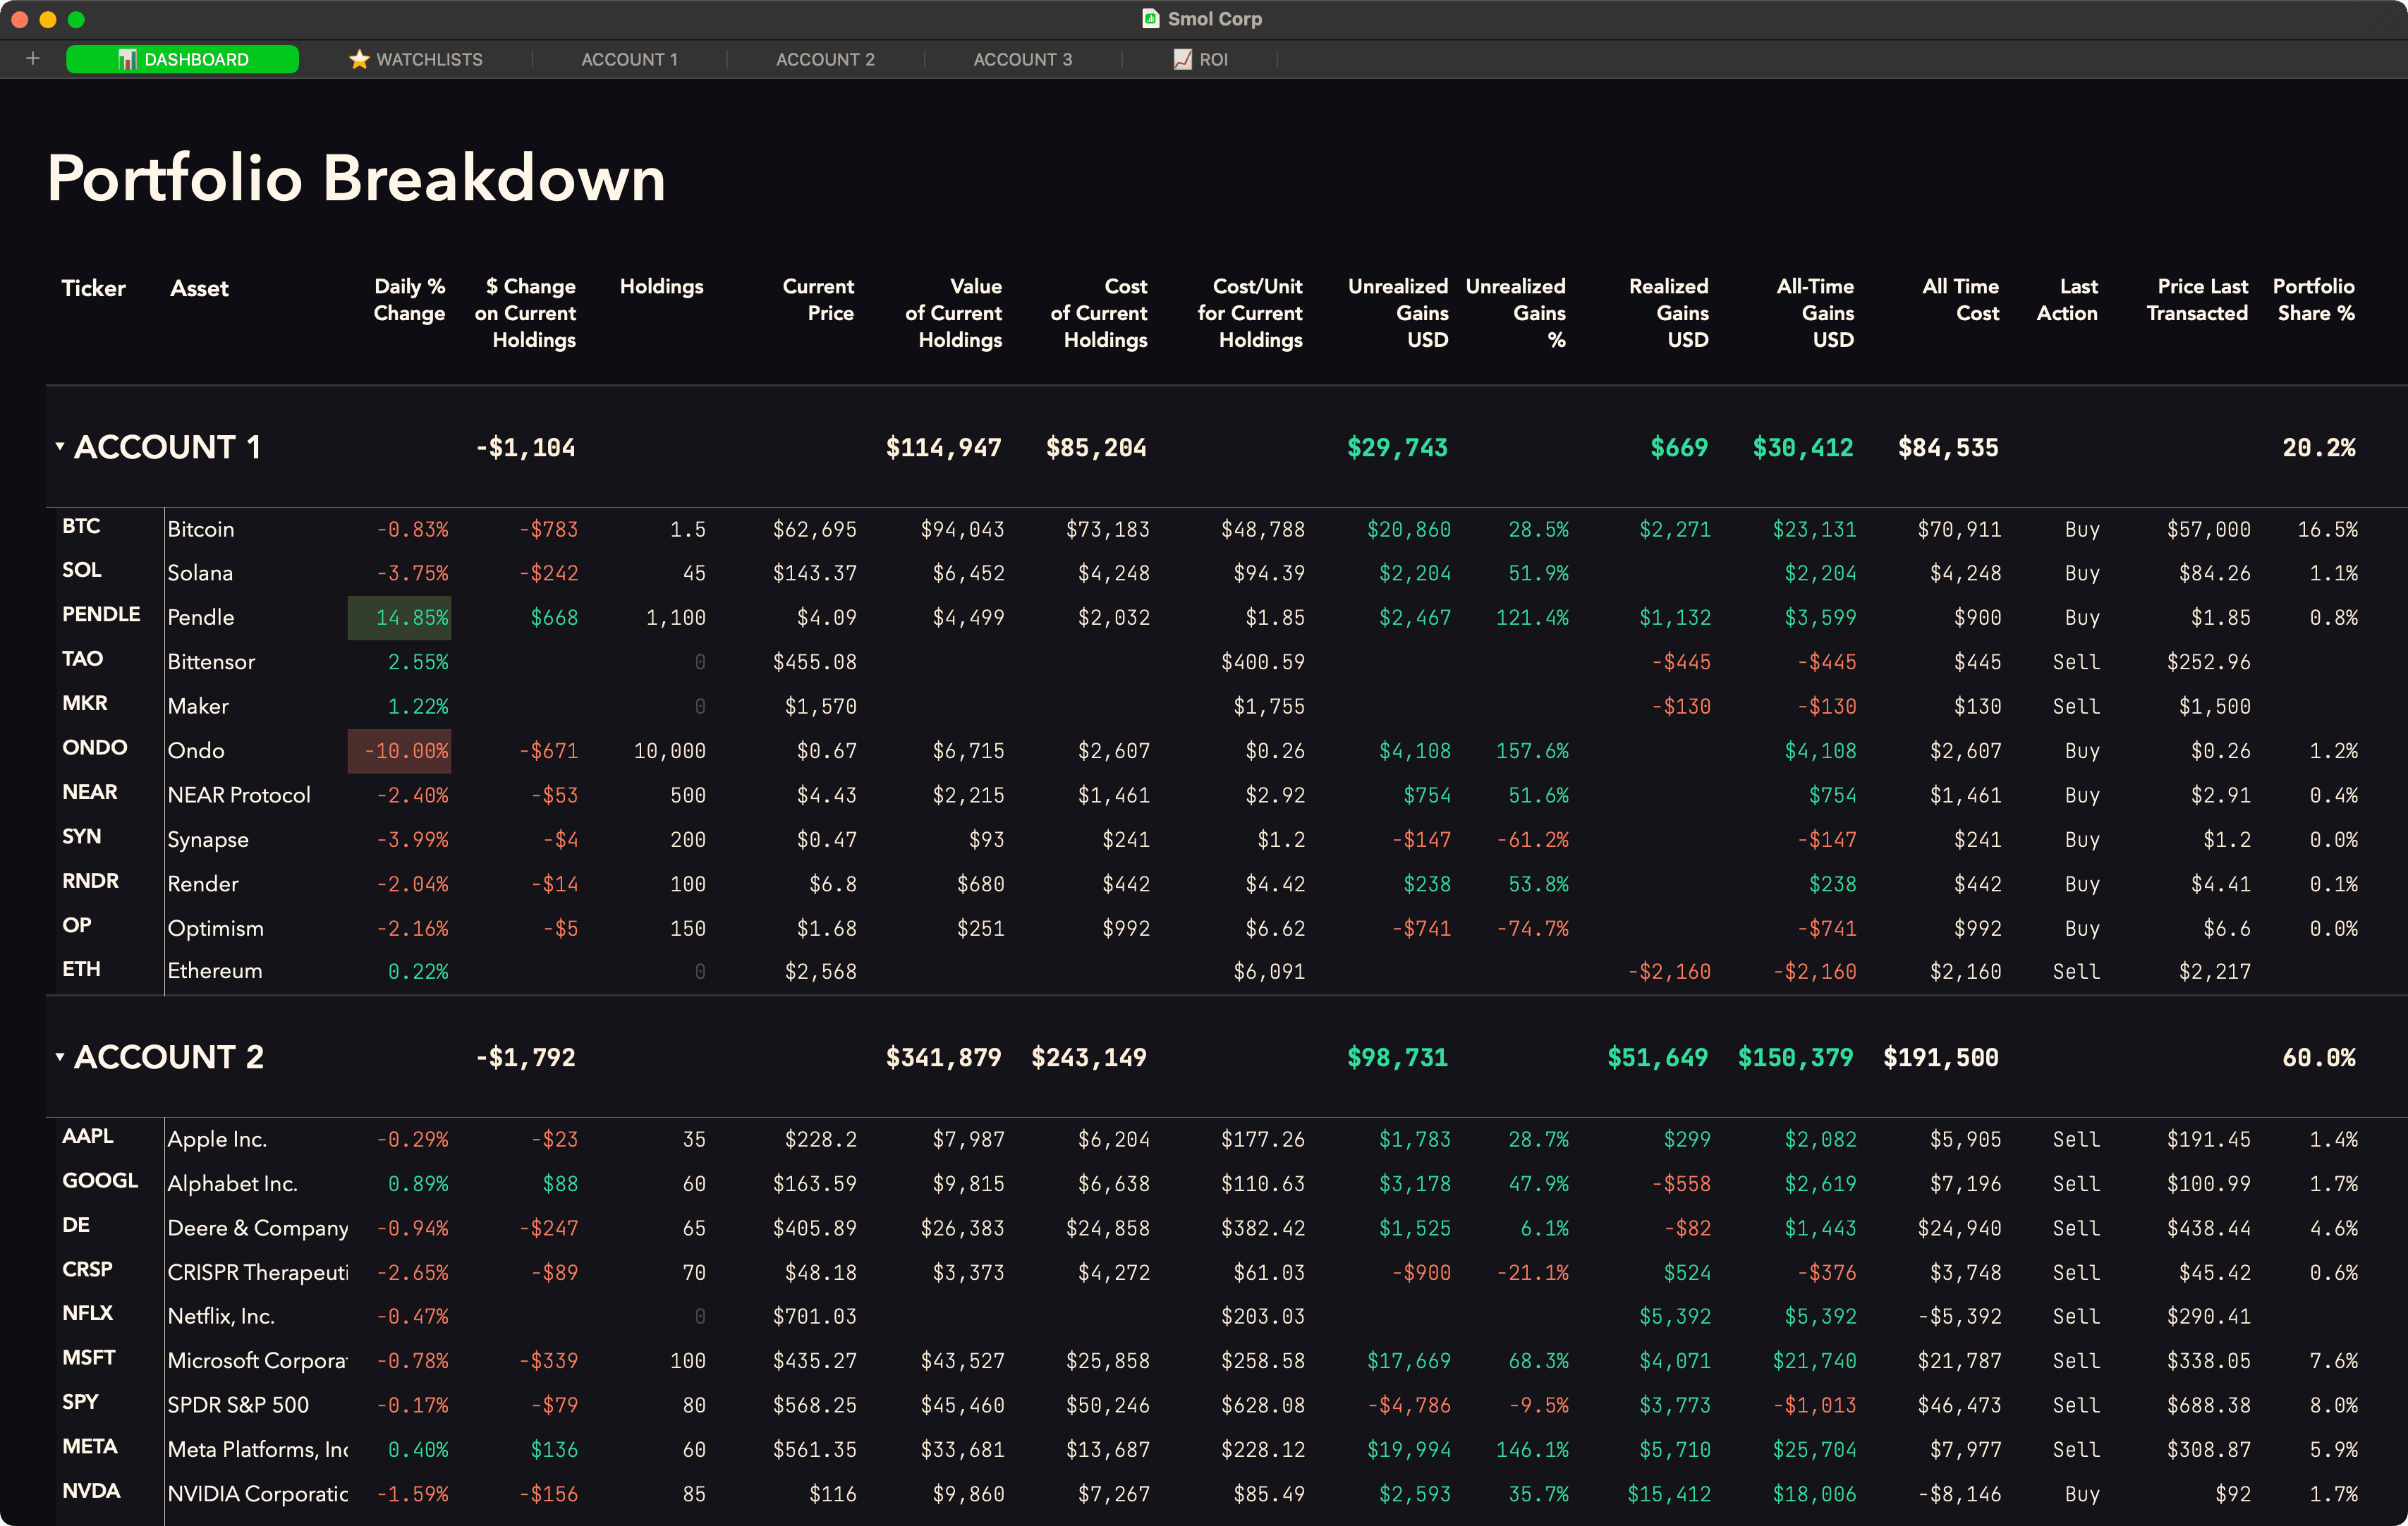
Task: Select the Portfolio Share % header
Action: [2314, 299]
